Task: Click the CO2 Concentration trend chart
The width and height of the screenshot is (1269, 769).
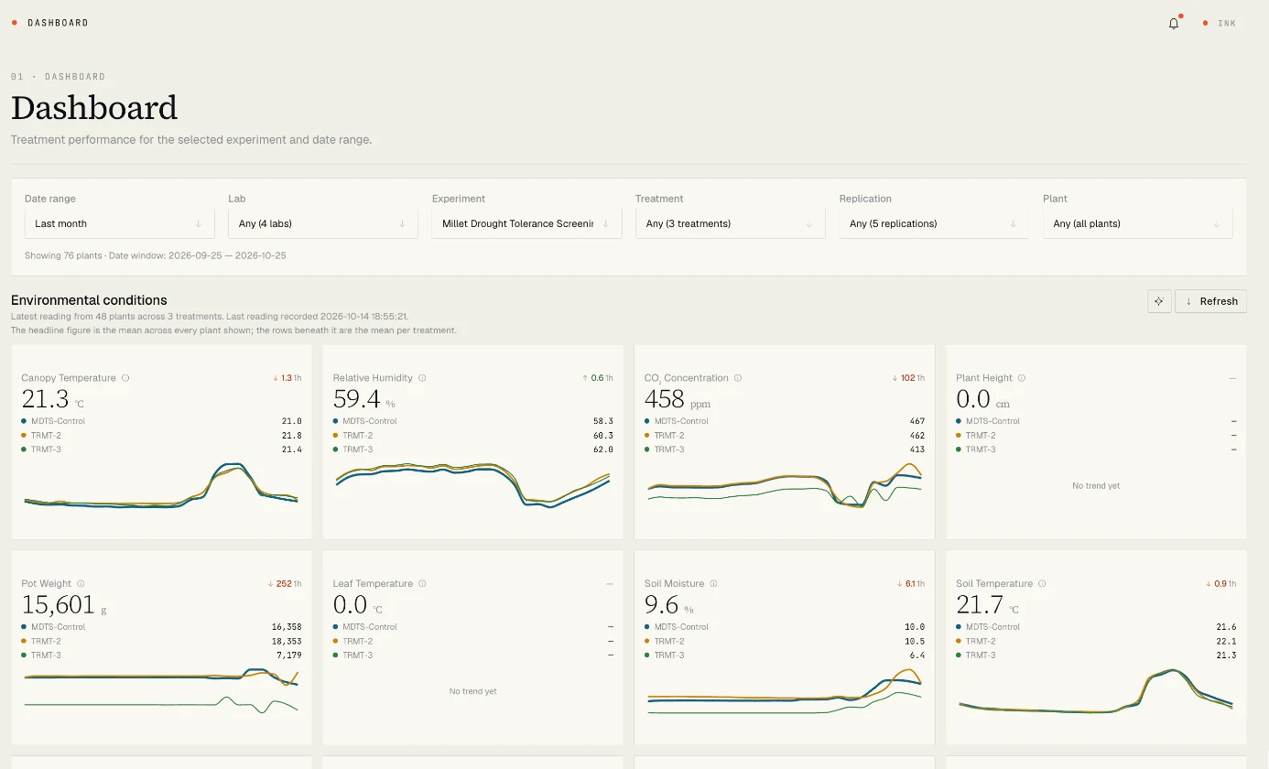Action: [x=785, y=486]
